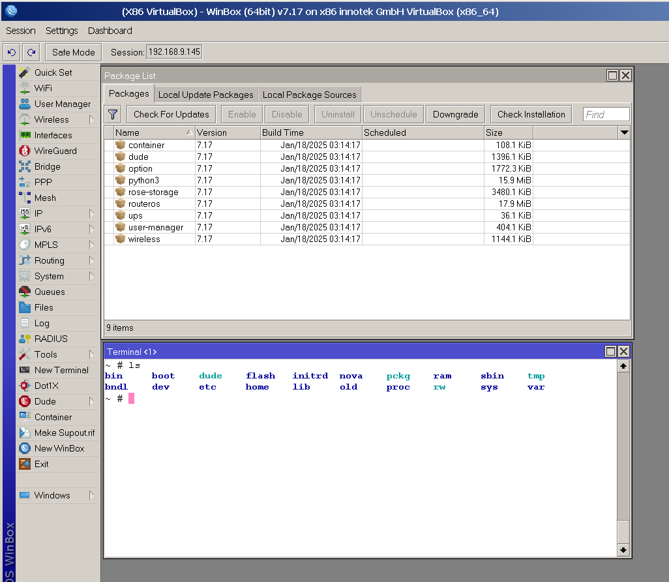Click Exit in sidebar
Screen dimensions: 669x582
click(x=58, y=464)
